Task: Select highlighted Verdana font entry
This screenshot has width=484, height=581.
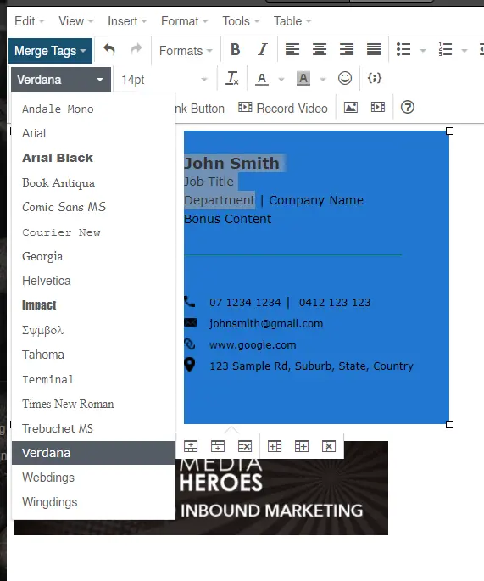Action: (93, 453)
